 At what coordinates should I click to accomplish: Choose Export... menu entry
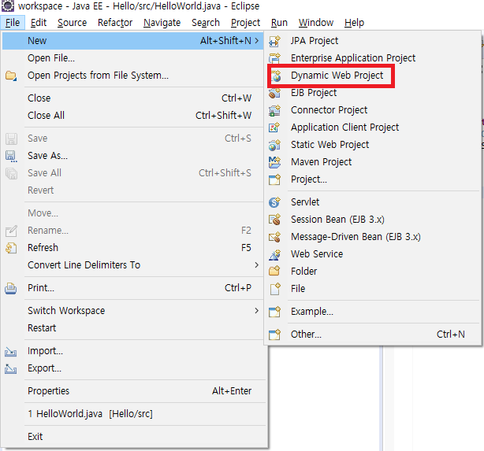click(132, 368)
